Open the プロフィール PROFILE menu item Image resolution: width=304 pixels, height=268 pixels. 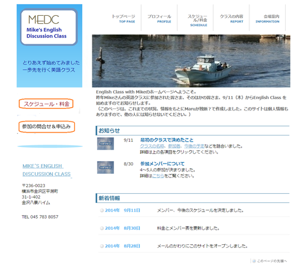(159, 19)
